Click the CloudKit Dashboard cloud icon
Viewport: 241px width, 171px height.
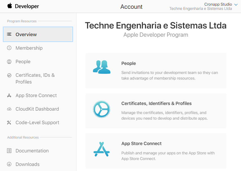[9, 109]
